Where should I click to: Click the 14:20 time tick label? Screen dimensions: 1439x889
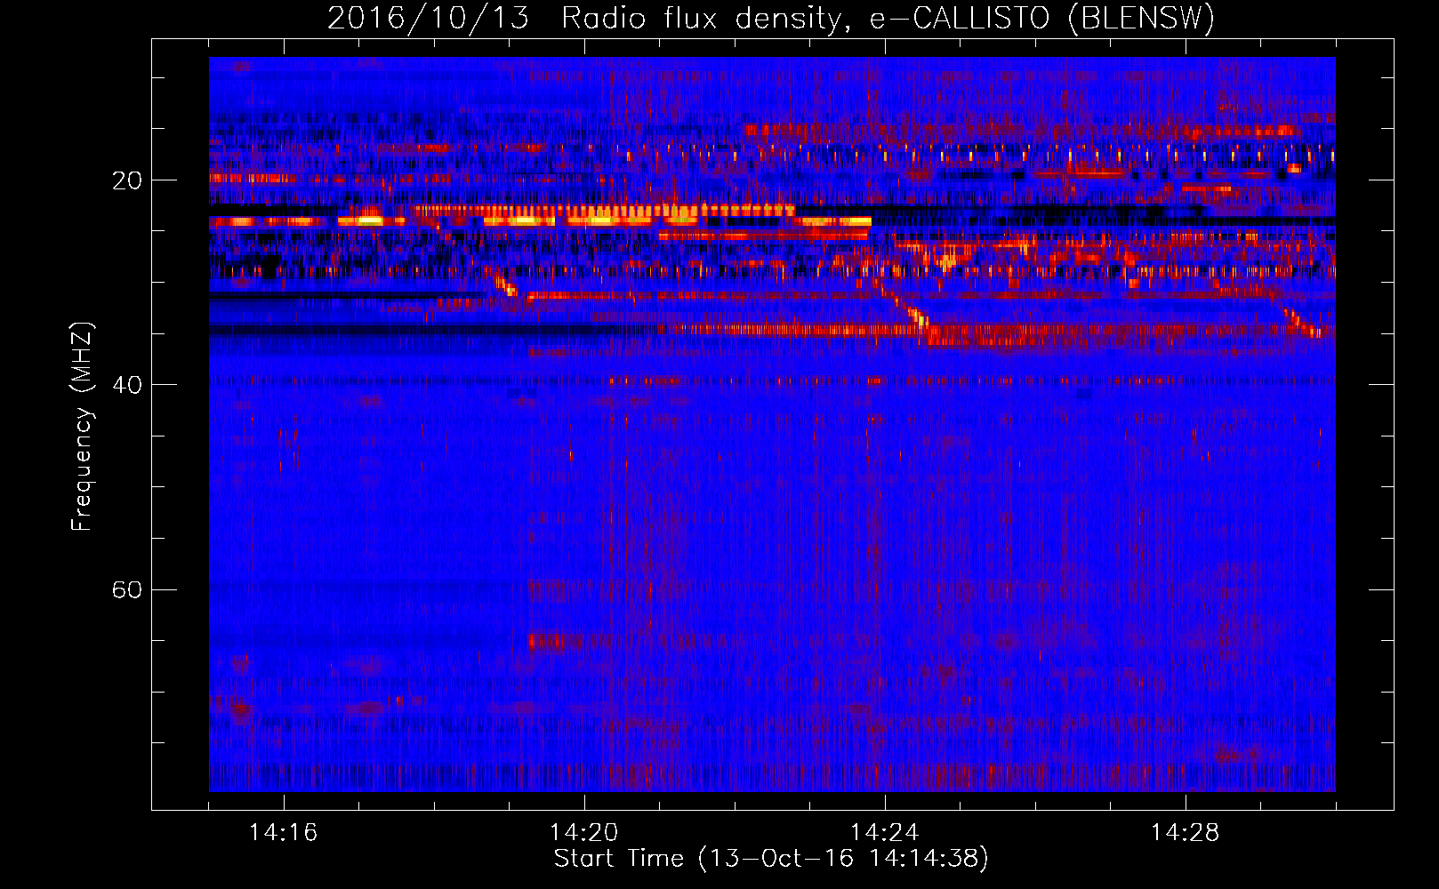point(583,833)
